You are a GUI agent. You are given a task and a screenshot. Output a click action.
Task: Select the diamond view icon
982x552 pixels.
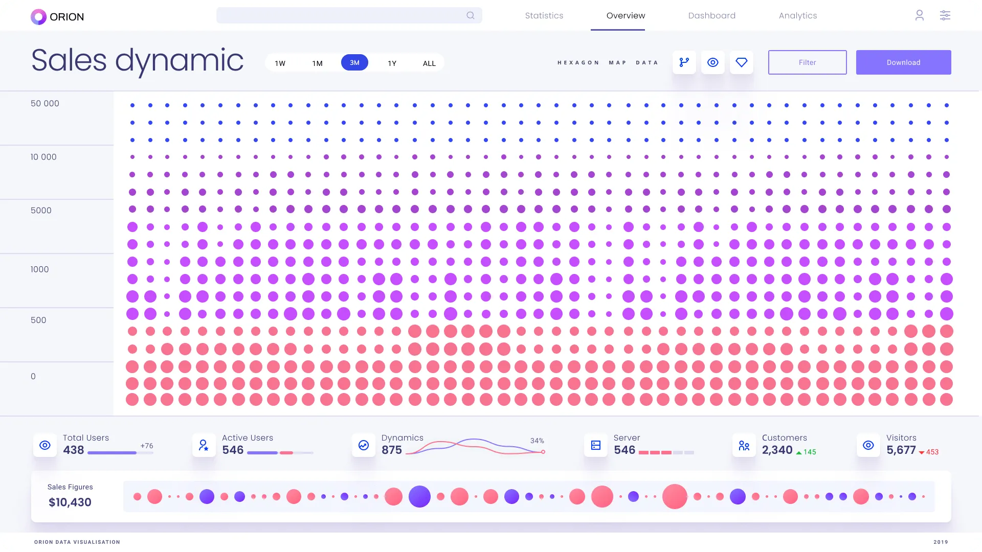(741, 62)
